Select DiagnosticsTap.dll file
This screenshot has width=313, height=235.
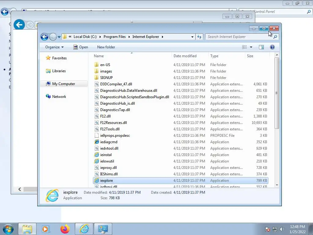pyautogui.click(x=115, y=110)
